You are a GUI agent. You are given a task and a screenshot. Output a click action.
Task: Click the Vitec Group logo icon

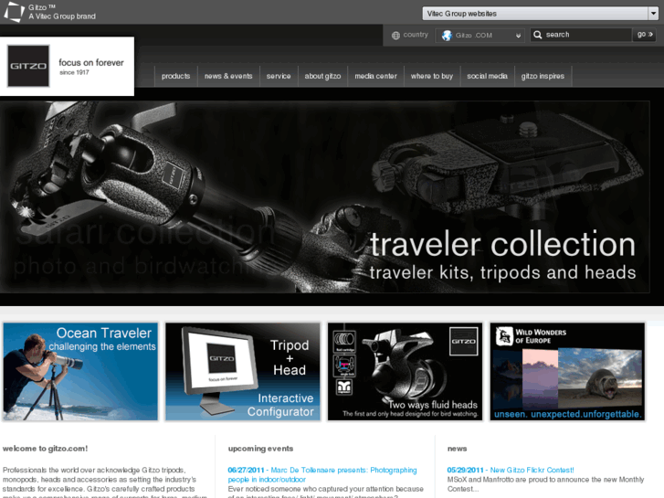[14, 12]
